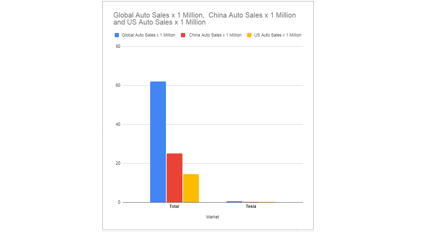This screenshot has width=421, height=237.
Task: Select the Tesla category axis label
Action: pos(251,206)
